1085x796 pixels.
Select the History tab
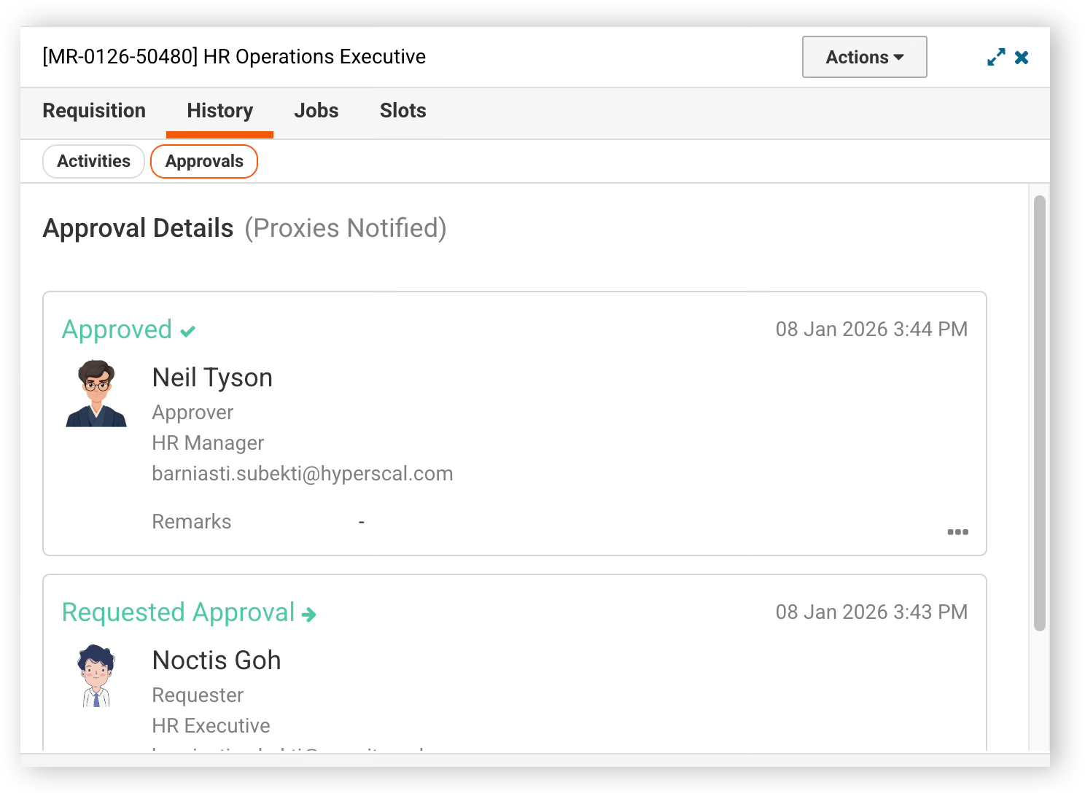point(219,111)
